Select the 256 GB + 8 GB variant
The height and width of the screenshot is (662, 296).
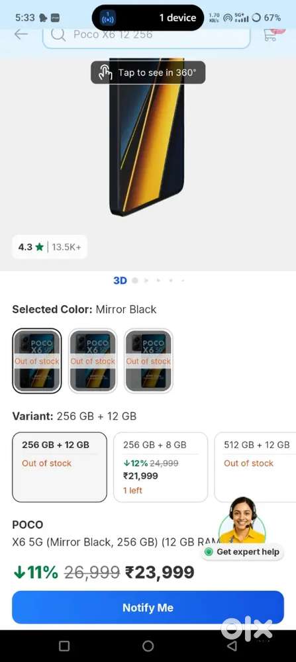(160, 467)
